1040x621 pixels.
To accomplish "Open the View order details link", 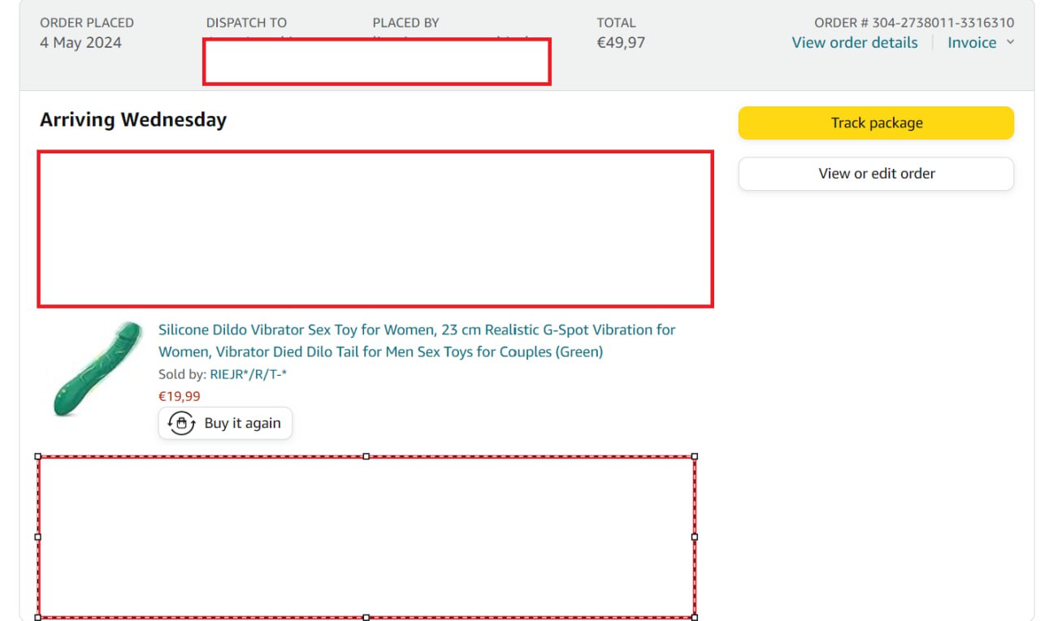I will point(854,43).
